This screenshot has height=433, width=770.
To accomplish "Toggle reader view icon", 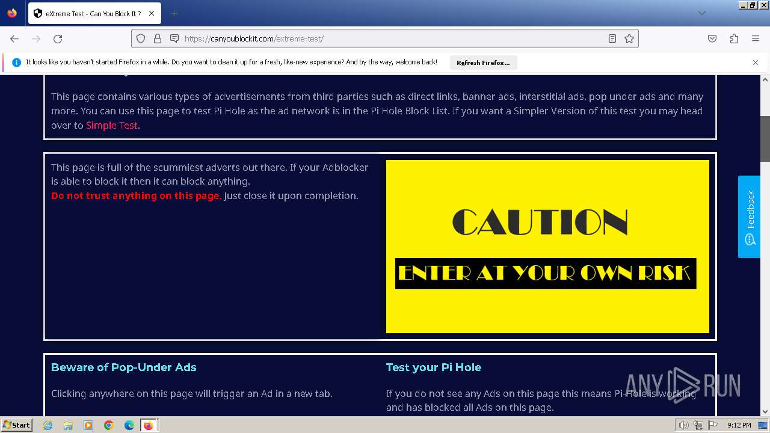I will coord(612,38).
